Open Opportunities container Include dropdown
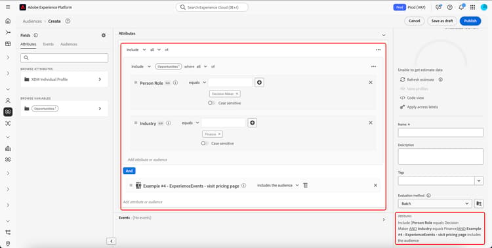This screenshot has width=492, height=248. tap(141, 66)
